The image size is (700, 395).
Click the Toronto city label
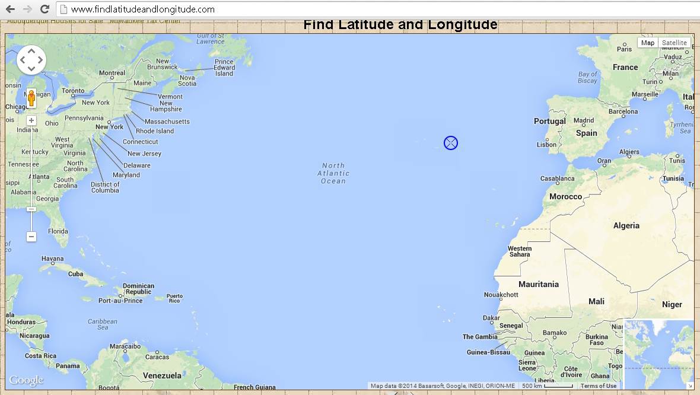tap(73, 91)
